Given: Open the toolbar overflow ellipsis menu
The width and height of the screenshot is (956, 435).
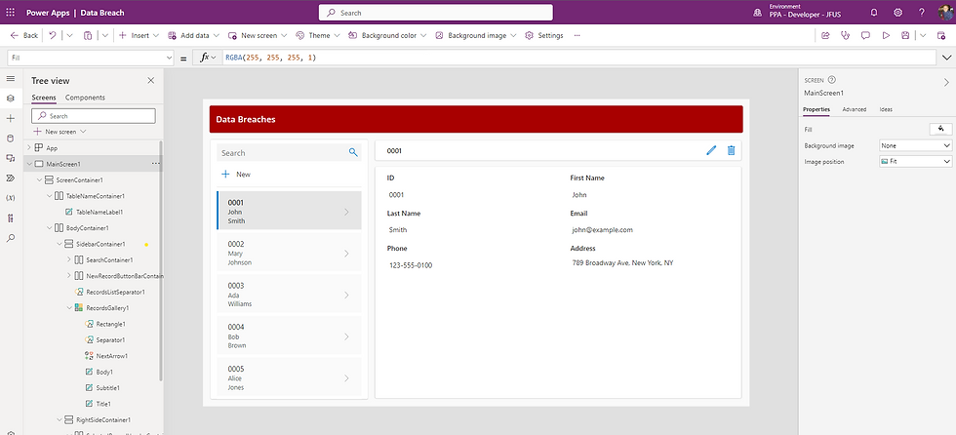Looking at the screenshot, I should coord(577,35).
